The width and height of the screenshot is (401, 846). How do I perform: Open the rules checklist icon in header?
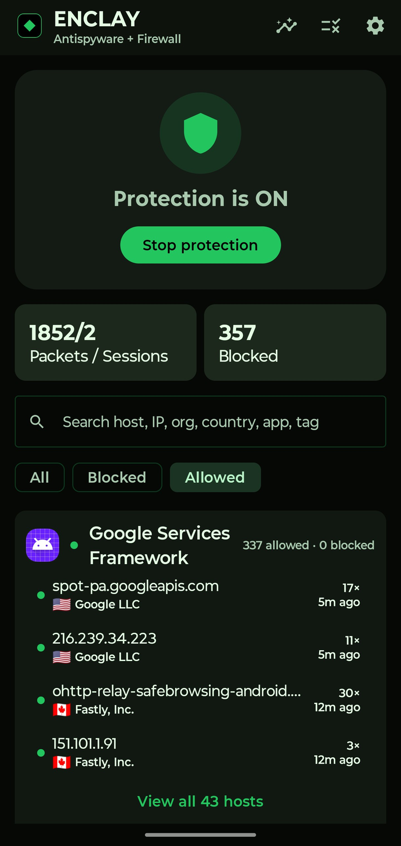pos(331,26)
